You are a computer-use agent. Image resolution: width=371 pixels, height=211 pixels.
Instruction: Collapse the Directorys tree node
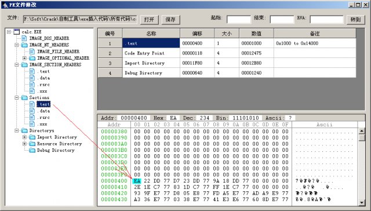tap(17, 130)
